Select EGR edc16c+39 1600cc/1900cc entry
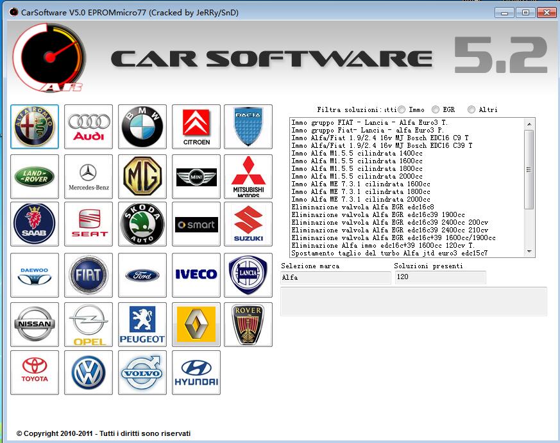560x443 pixels. [393, 238]
